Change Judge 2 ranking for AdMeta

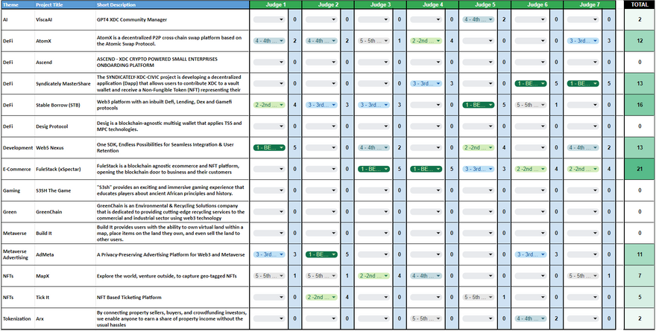point(321,254)
